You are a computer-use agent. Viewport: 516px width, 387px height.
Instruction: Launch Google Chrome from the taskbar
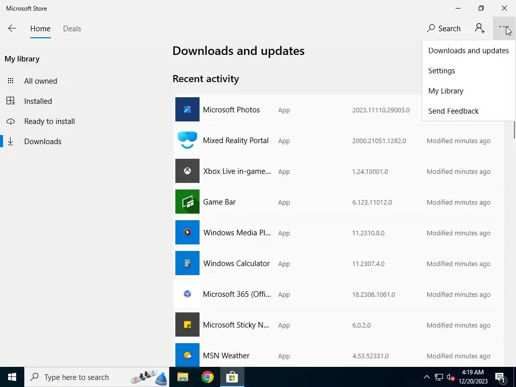[207, 377]
